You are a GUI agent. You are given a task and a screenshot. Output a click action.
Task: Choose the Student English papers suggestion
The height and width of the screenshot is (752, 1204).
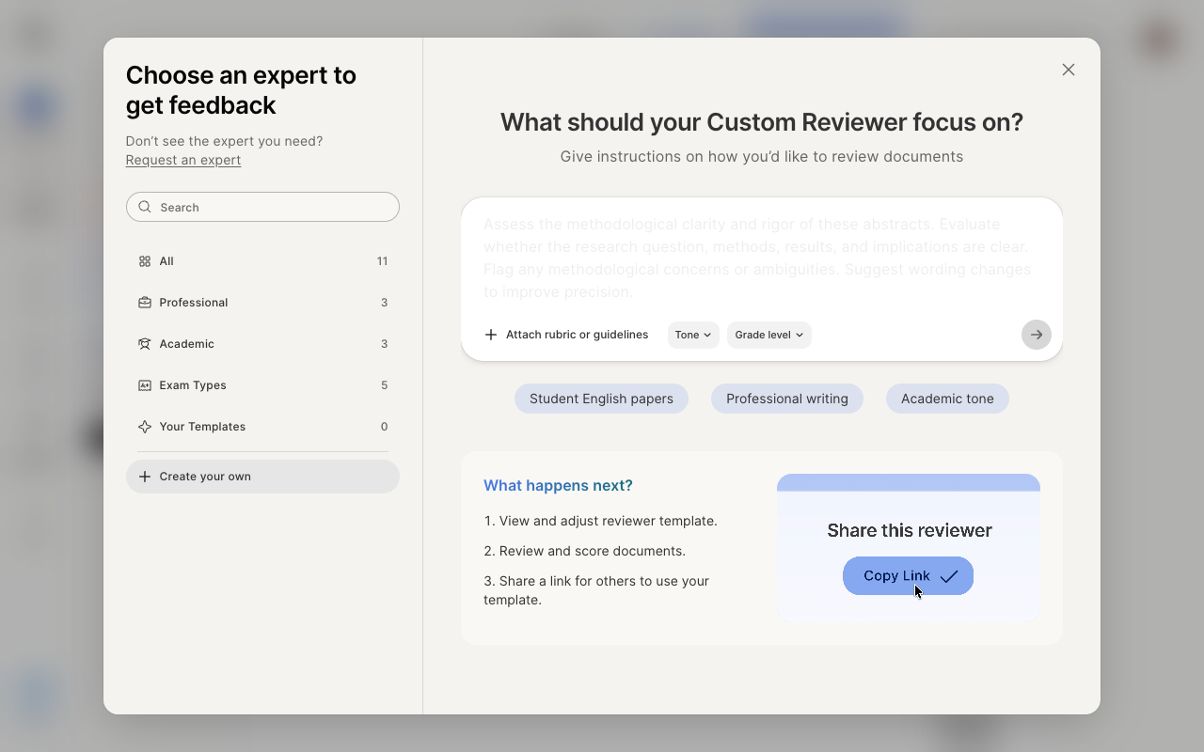(601, 399)
